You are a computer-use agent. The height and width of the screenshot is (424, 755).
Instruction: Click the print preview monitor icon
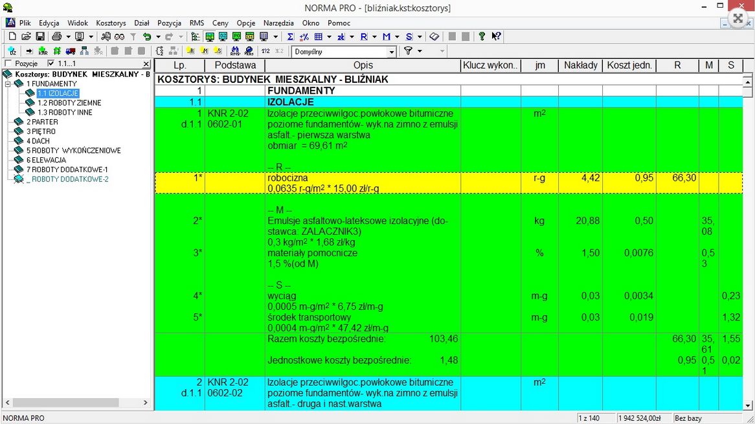[x=80, y=37]
